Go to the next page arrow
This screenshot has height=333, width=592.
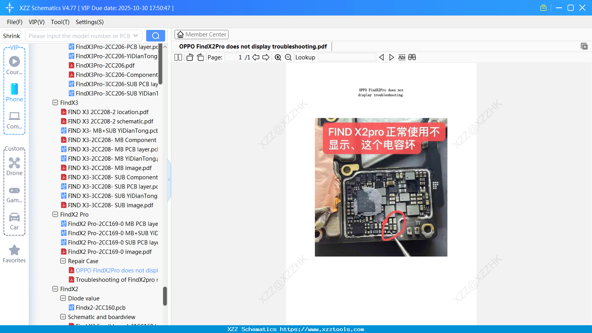click(x=266, y=57)
